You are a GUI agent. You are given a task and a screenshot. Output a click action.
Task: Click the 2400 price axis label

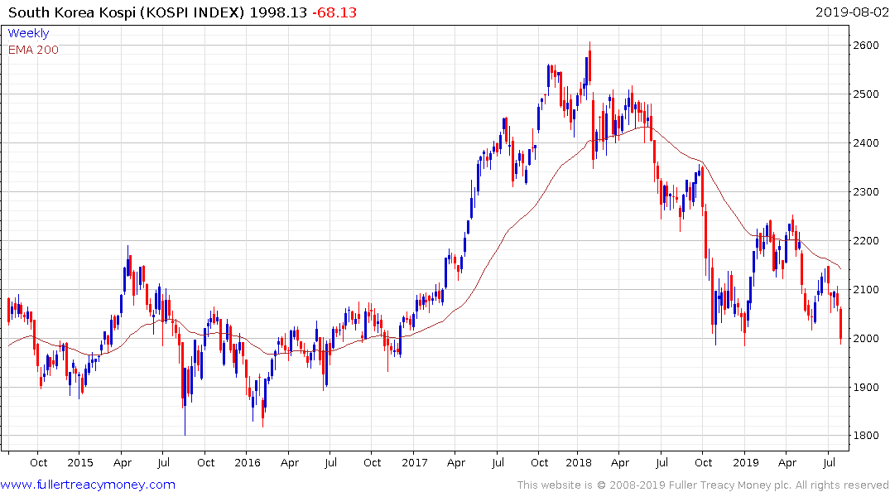pos(866,143)
